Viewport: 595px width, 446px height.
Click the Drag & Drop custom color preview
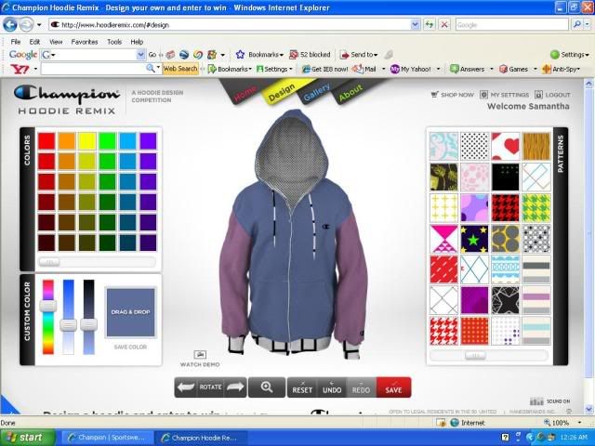(130, 312)
